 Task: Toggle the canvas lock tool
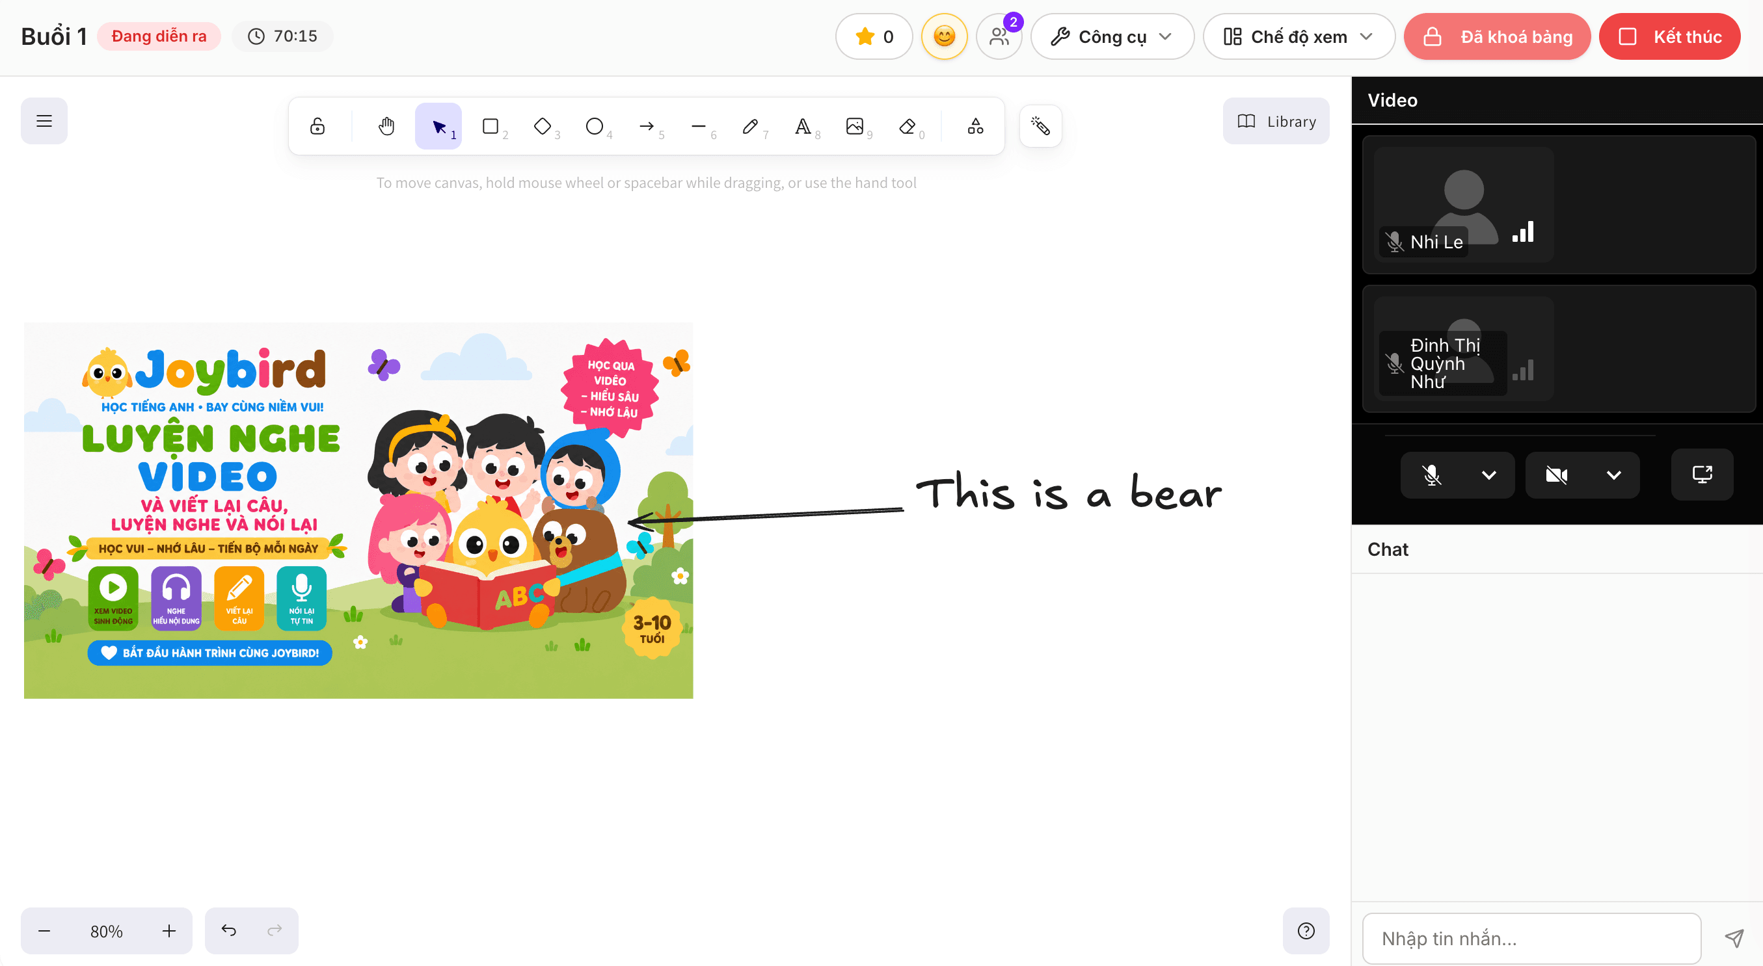coord(317,126)
